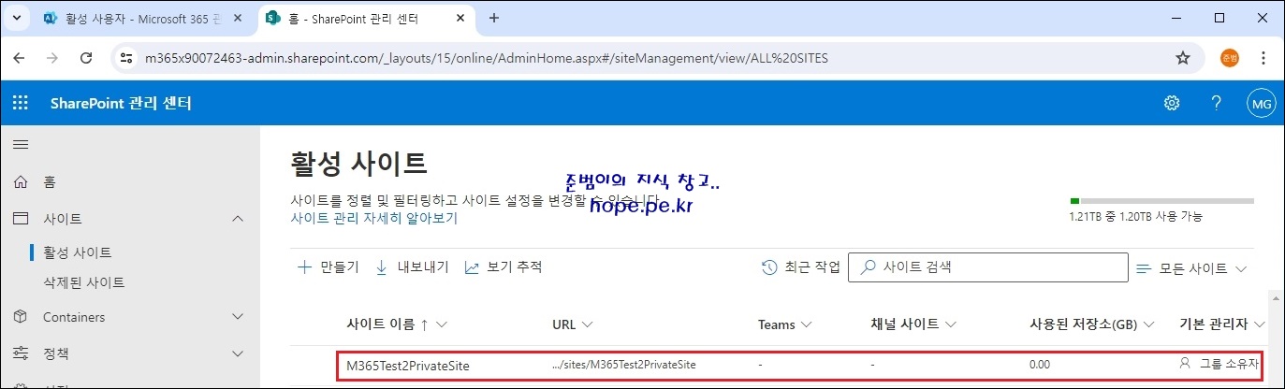Click the 만들기 button

(329, 267)
